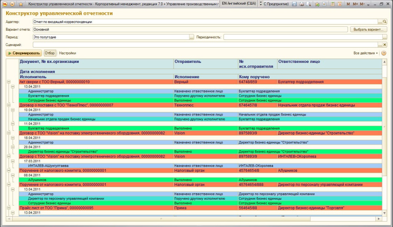Click the Выбрать вариант... button
Viewport: 393px width, 227px height.
coord(368,29)
